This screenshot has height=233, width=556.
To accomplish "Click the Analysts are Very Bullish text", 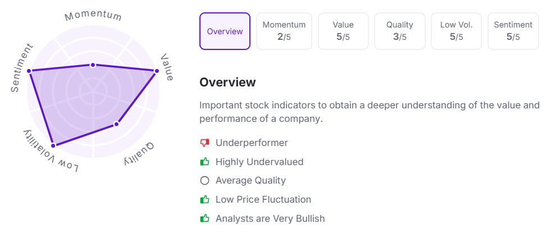I will pos(270,218).
